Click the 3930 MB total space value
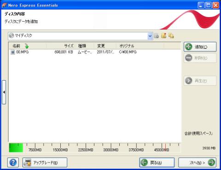Viewport: 221px width, 170px height. point(209,148)
